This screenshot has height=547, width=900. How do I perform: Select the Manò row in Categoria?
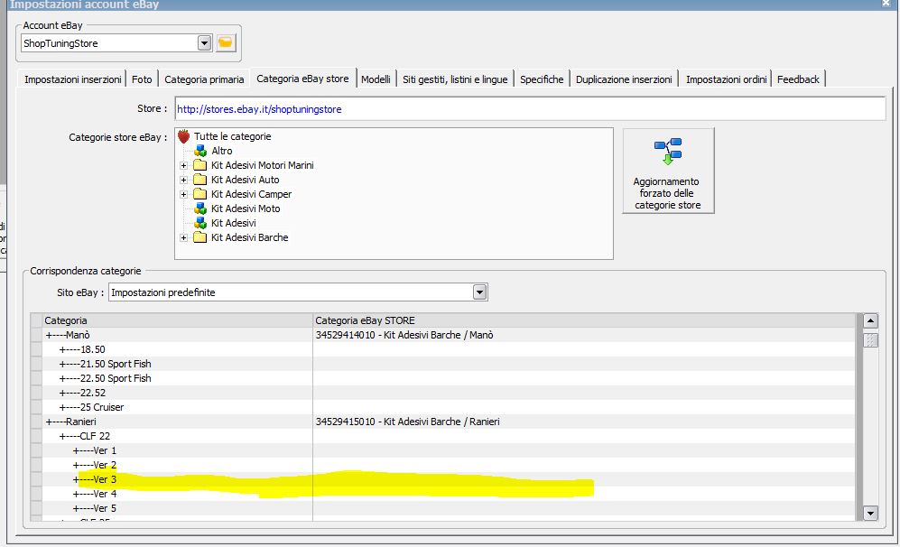[177, 335]
